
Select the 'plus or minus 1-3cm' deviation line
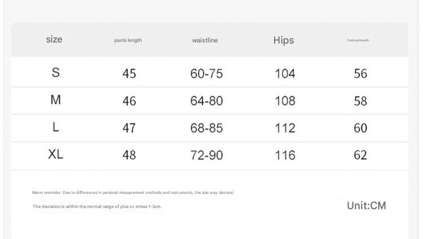point(98,207)
